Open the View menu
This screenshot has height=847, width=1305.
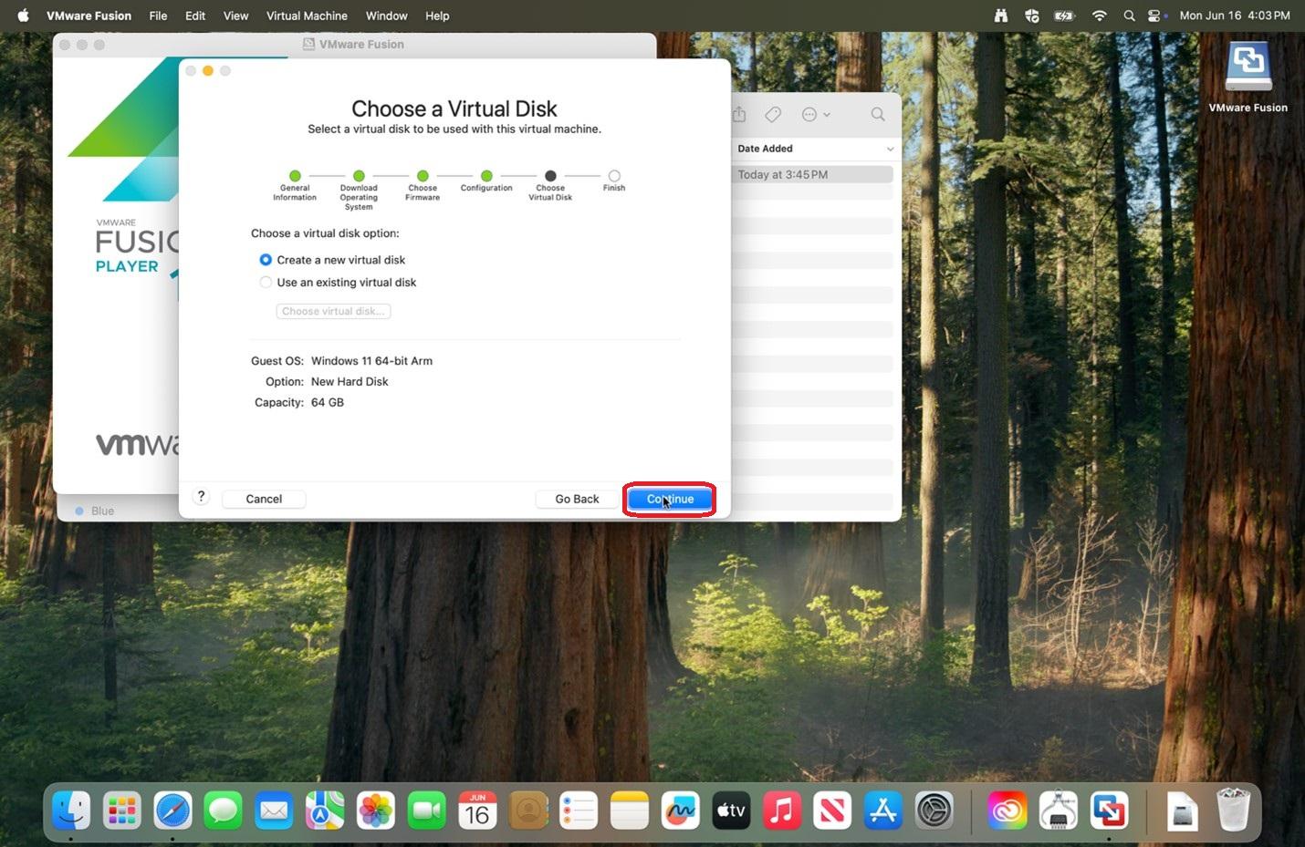(x=235, y=15)
